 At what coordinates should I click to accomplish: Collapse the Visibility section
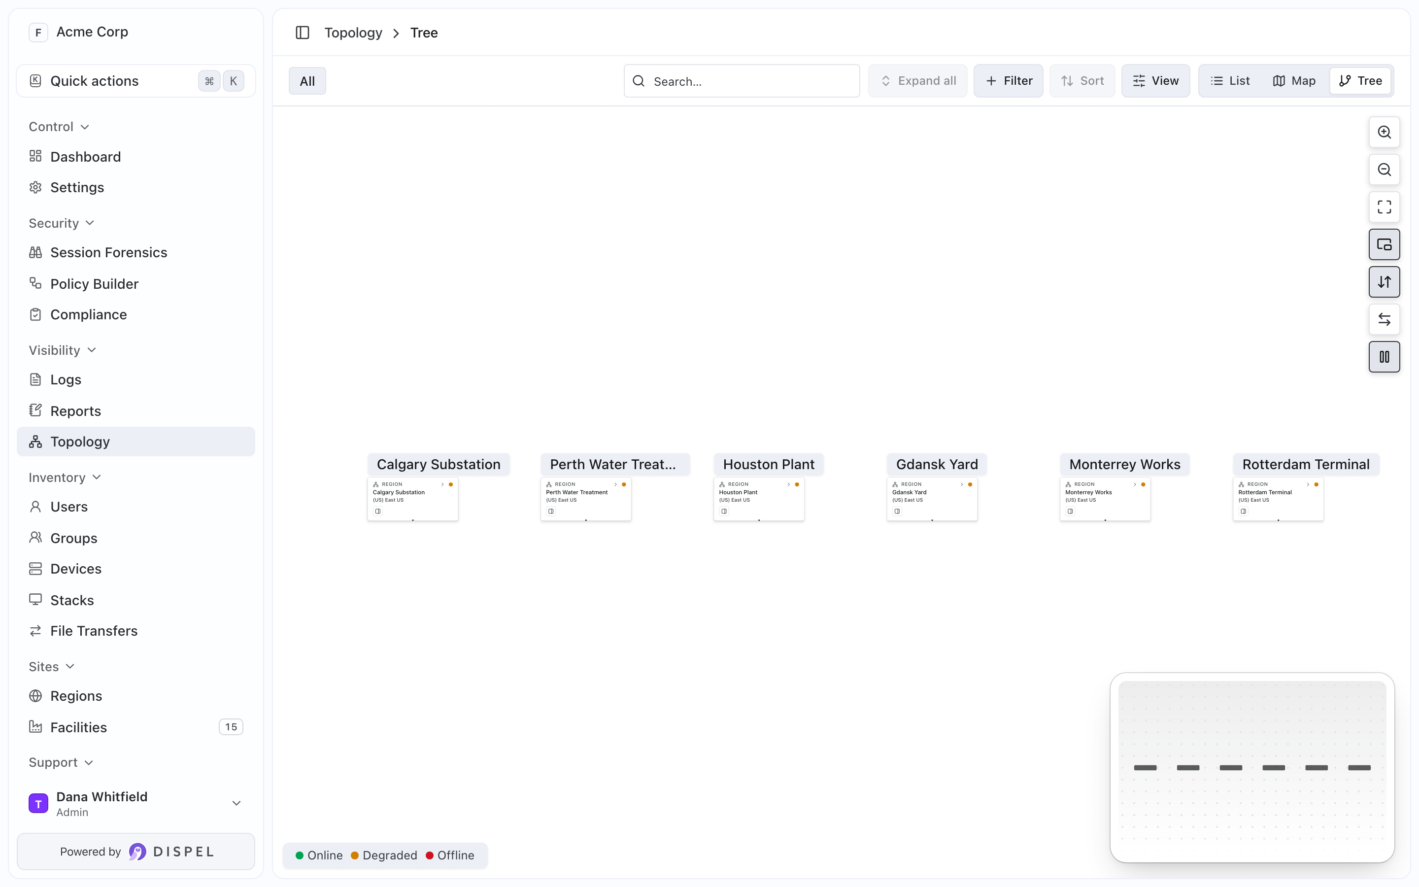(62, 350)
